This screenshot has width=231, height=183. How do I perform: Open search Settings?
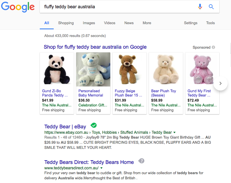point(191,23)
